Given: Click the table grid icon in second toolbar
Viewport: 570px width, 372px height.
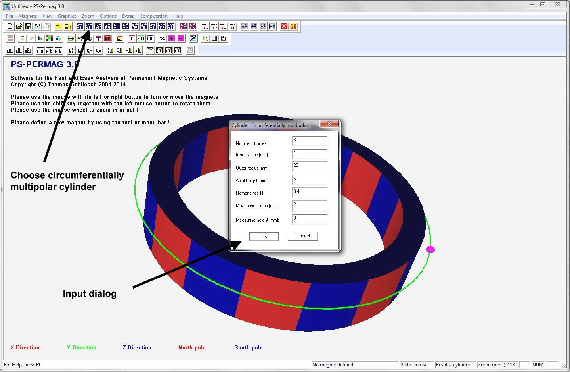Looking at the screenshot, I should pos(120,39).
